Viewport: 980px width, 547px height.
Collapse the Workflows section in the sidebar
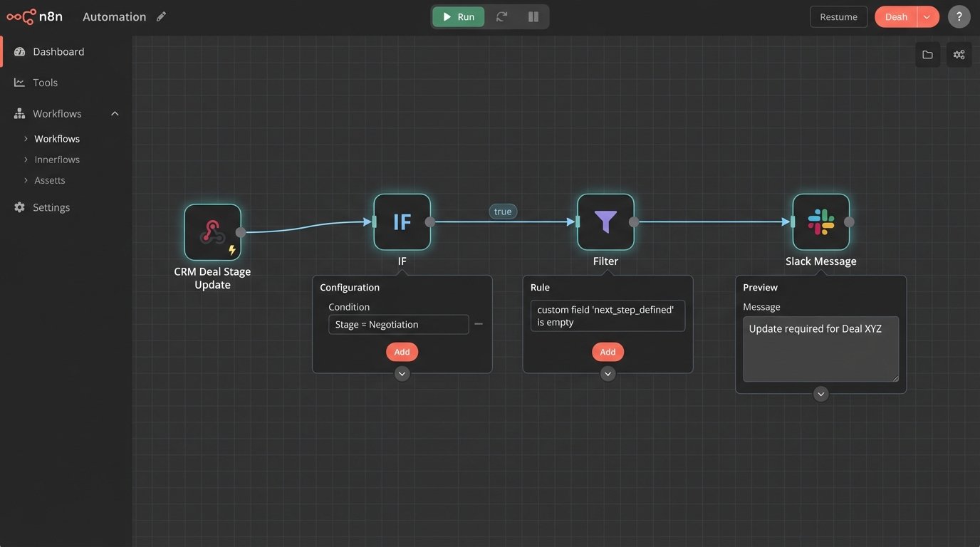(x=115, y=113)
